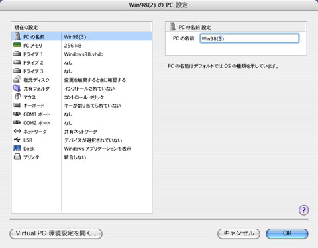Click the 共有フォルダ folder icon
This screenshot has height=248, width=318.
[17, 88]
